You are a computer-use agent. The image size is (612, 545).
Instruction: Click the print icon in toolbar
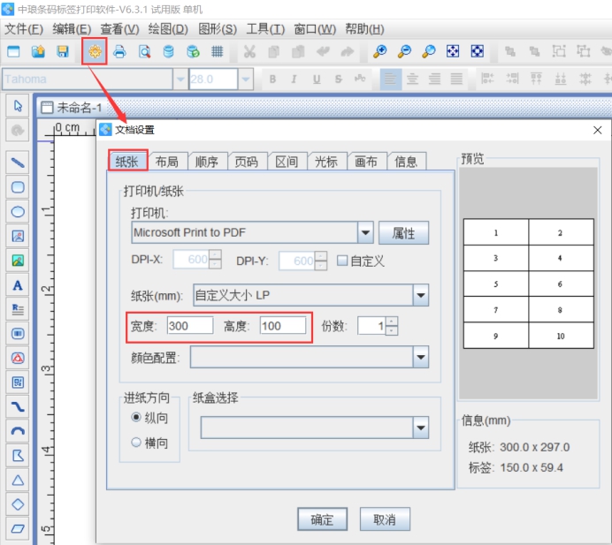pos(119,51)
